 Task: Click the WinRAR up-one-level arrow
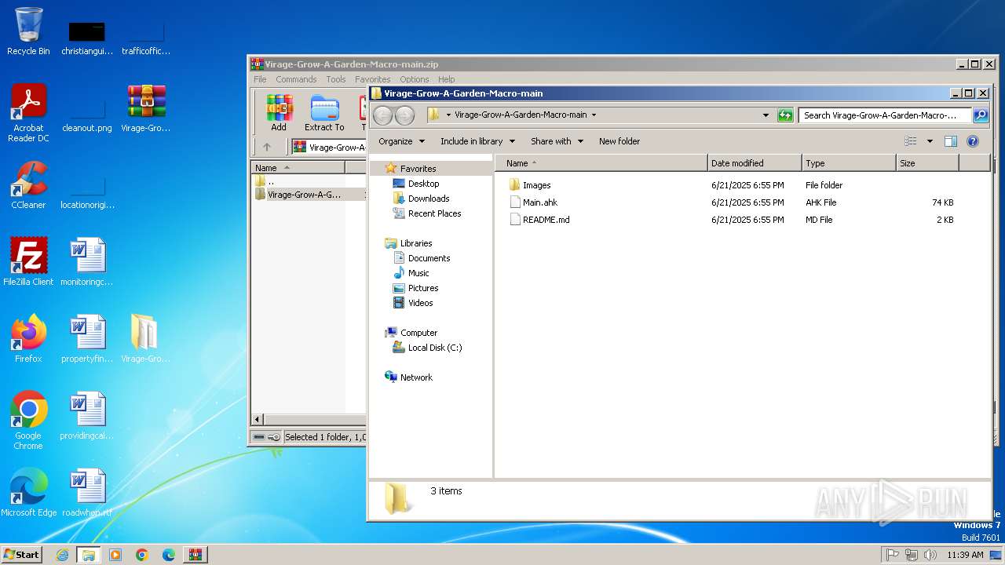click(267, 147)
